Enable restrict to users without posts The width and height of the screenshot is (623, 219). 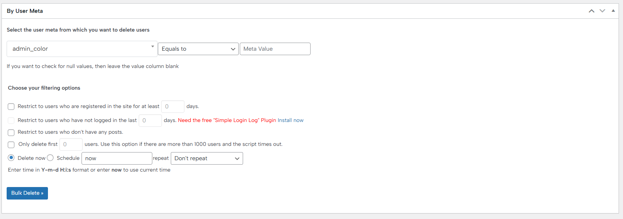pos(11,132)
